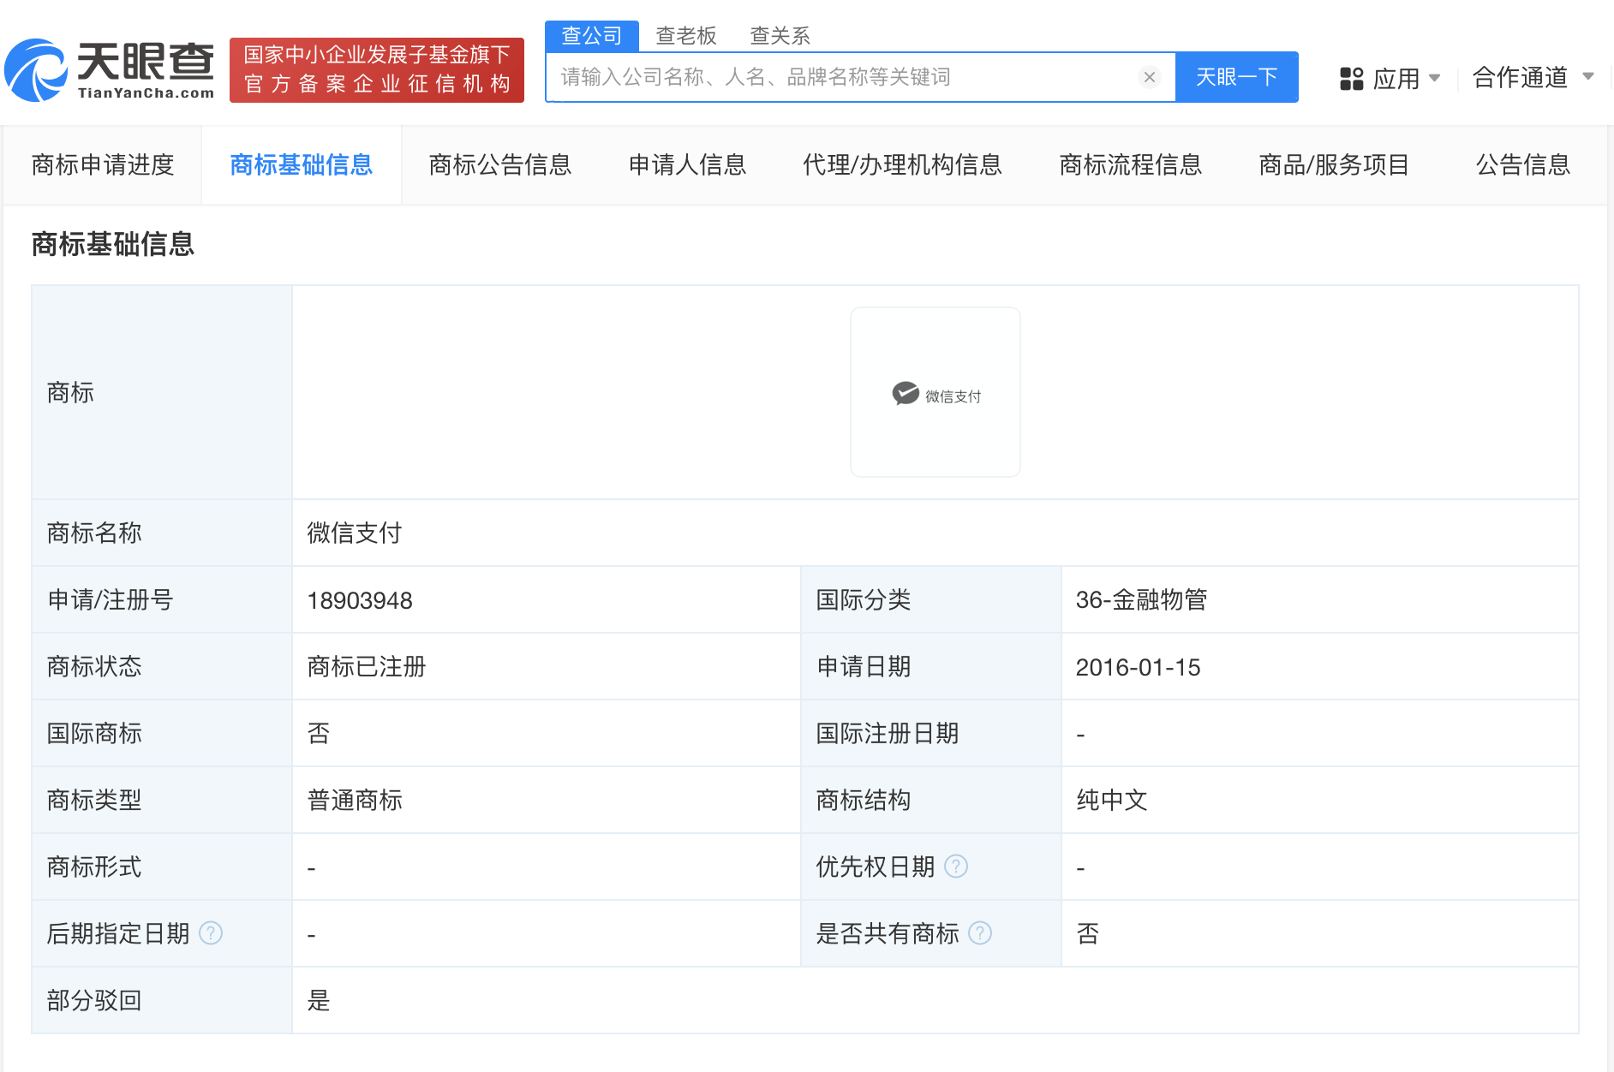Click the apps grid icon

(x=1351, y=79)
